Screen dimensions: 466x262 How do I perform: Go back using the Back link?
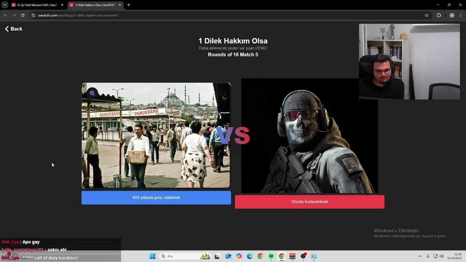click(13, 29)
